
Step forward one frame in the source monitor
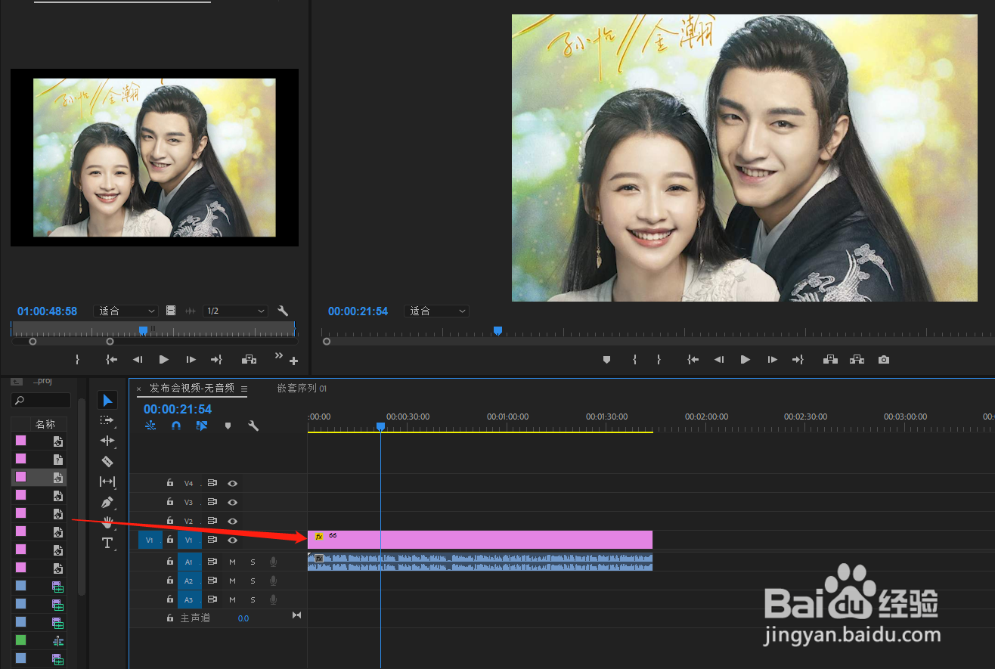pyautogui.click(x=191, y=360)
